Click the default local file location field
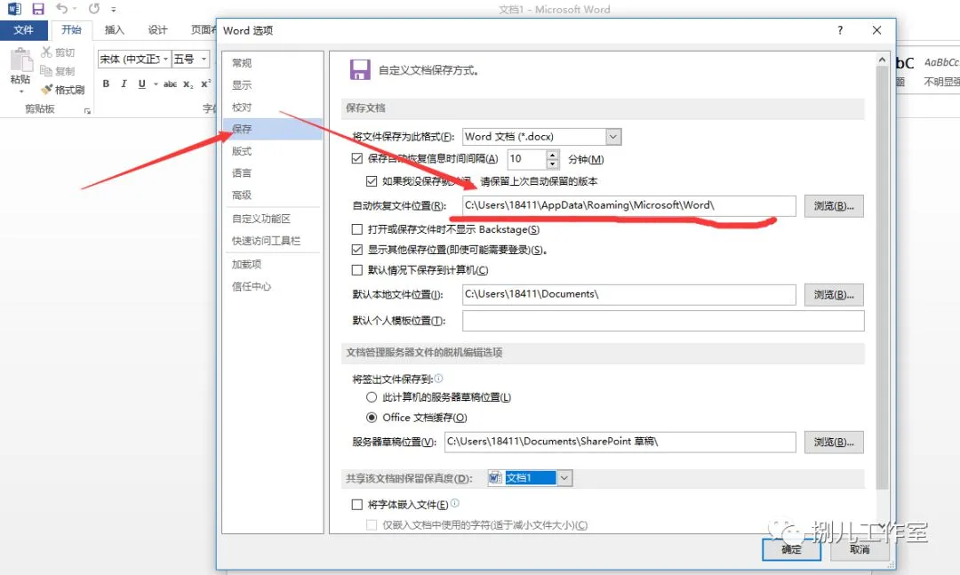Viewport: 960px width, 575px height. point(628,294)
